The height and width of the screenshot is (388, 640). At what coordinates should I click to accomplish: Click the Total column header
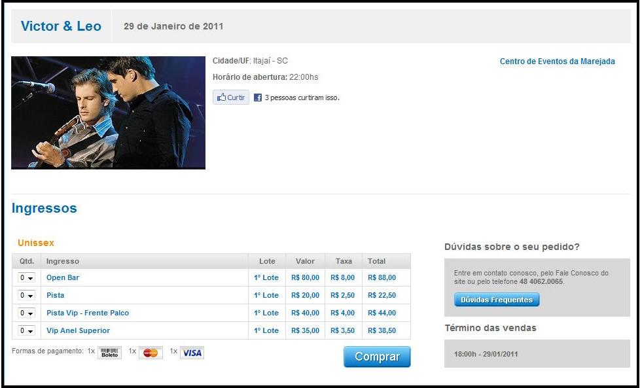point(376,261)
